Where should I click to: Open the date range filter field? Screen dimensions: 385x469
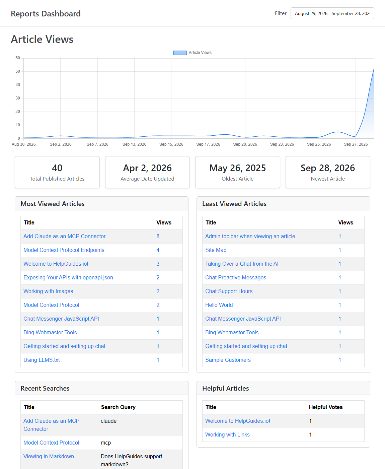[332, 13]
